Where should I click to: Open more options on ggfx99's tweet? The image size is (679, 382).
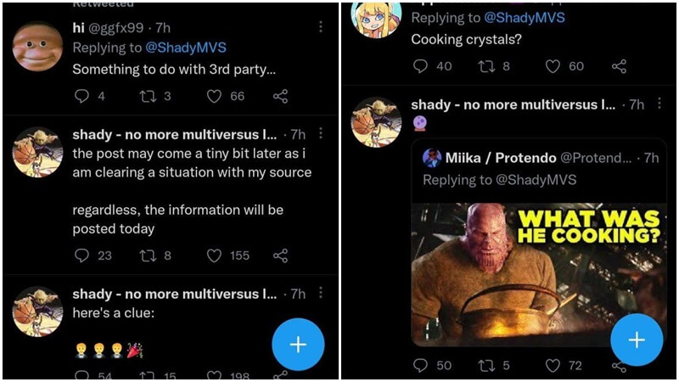tap(320, 27)
